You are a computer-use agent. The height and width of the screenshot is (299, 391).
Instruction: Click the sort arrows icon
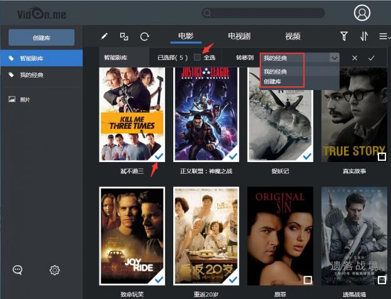point(364,36)
